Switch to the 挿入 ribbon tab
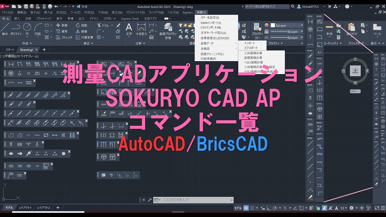This screenshot has width=386, height=217. tap(17, 19)
